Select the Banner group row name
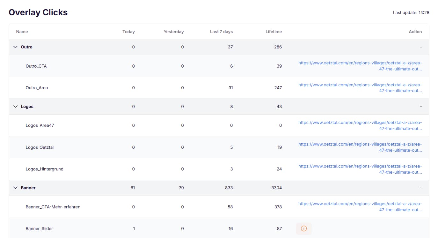 [x=28, y=188]
